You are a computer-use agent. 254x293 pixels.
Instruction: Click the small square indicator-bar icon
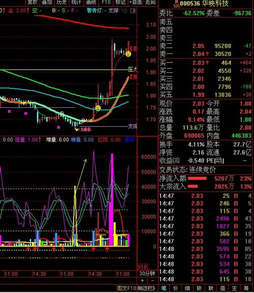tap(133, 11)
